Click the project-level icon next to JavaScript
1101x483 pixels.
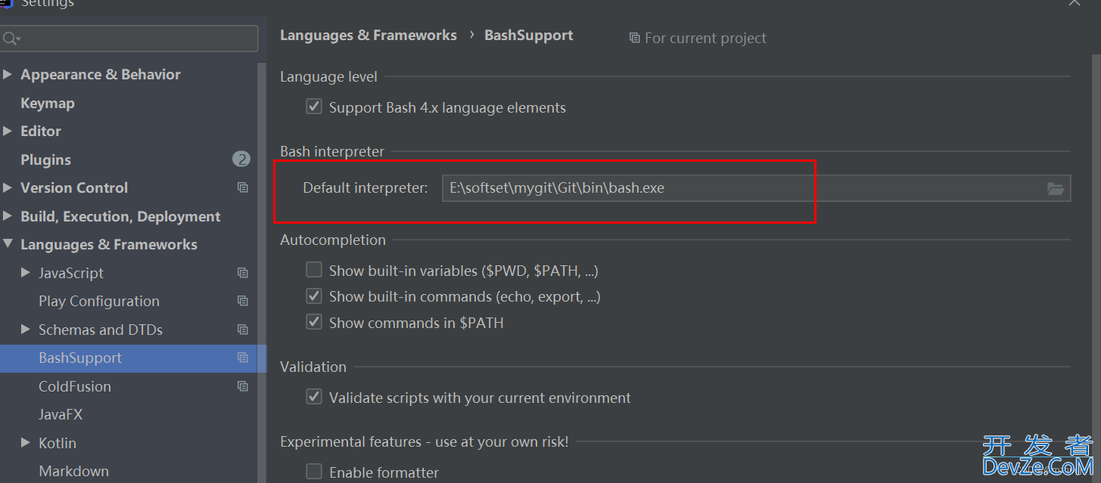(242, 273)
